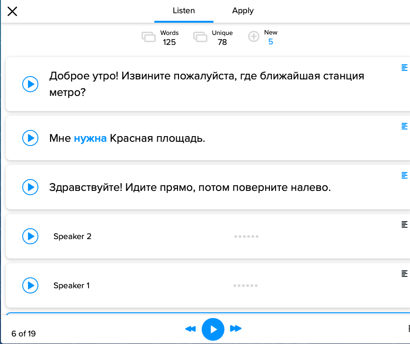This screenshot has height=344, width=410.
Task: Play the 'Доброе утро' sentence audio
Action: click(30, 84)
